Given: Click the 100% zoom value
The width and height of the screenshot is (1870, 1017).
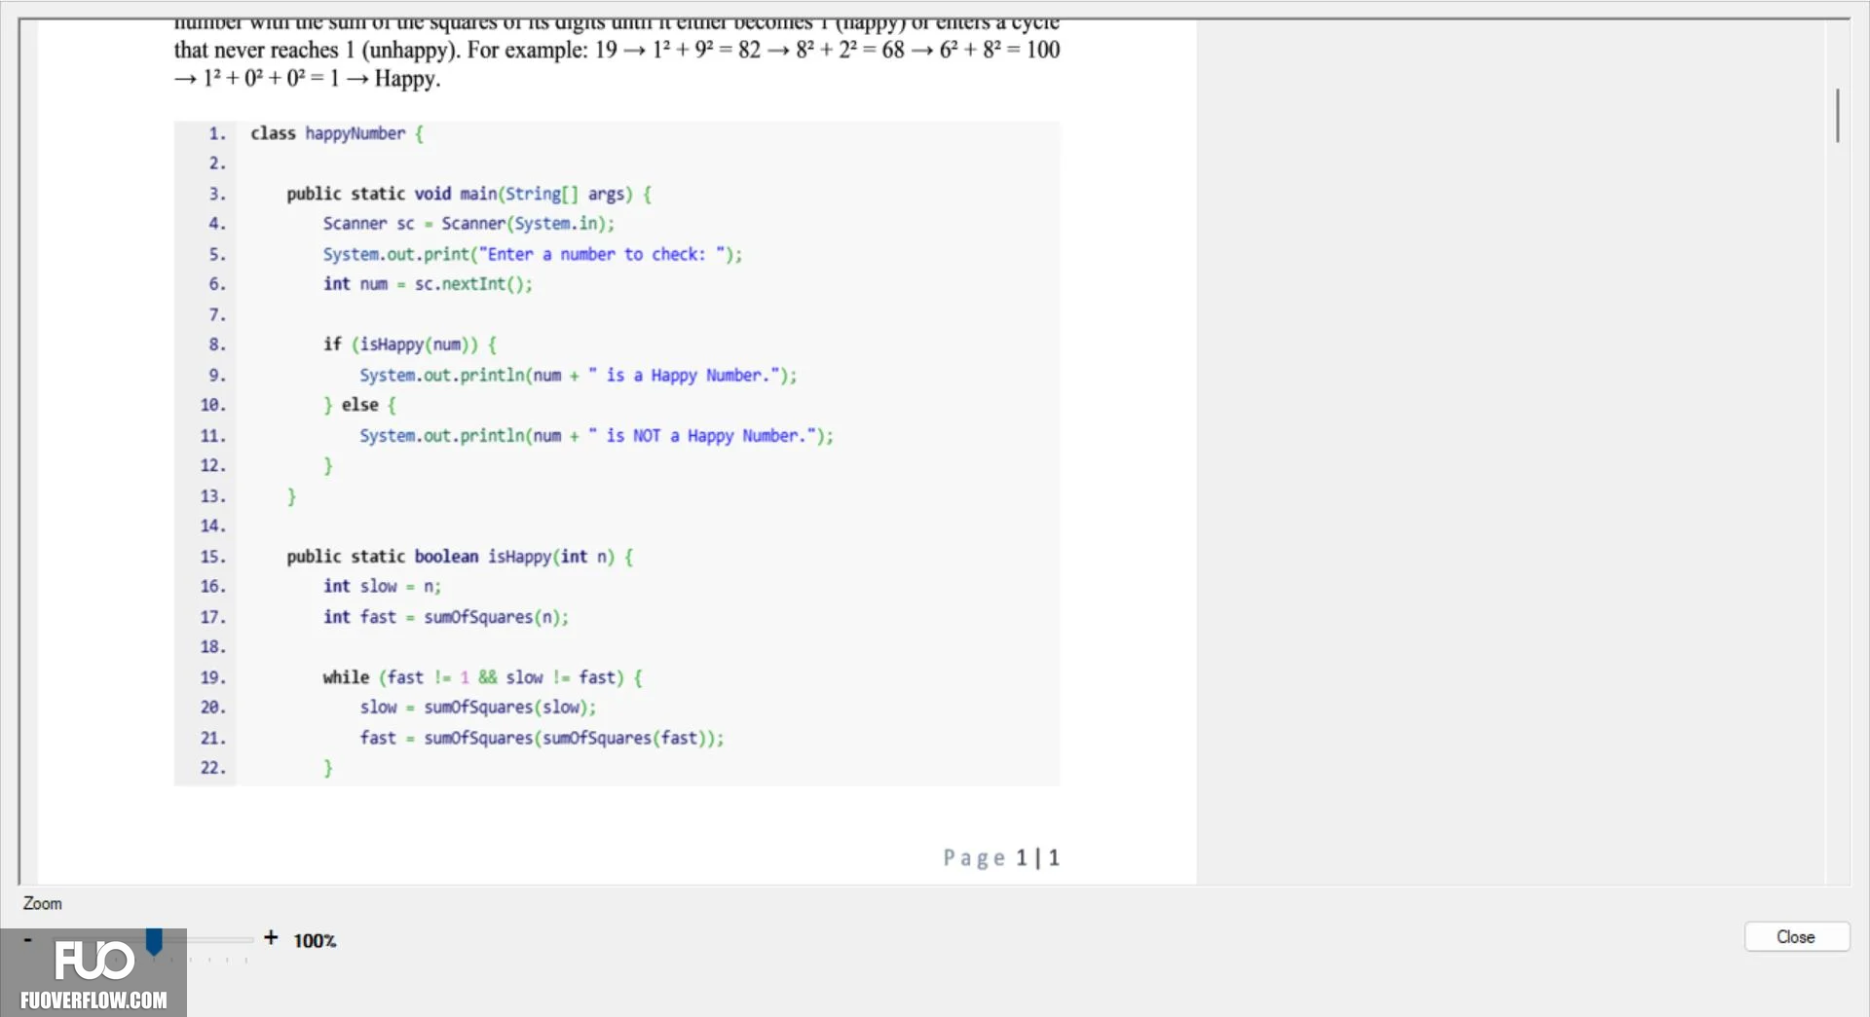Looking at the screenshot, I should click(315, 940).
